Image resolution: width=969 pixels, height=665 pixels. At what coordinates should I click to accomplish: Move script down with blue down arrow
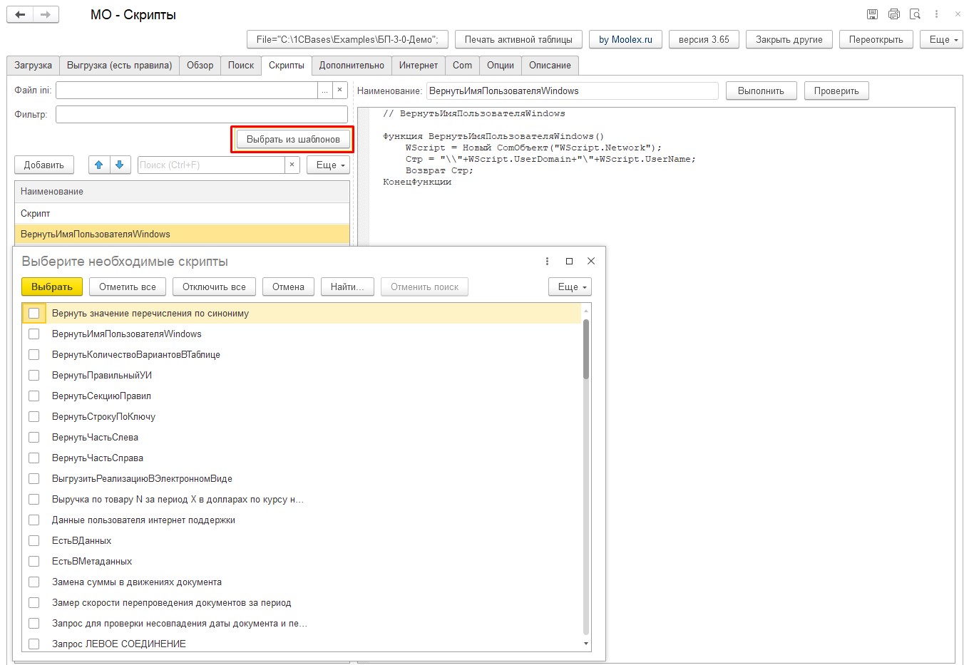(x=120, y=165)
